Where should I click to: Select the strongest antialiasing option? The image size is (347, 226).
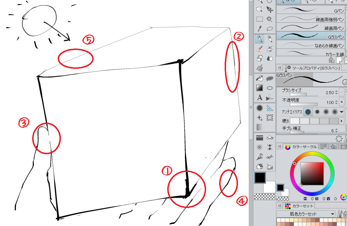pos(335,112)
